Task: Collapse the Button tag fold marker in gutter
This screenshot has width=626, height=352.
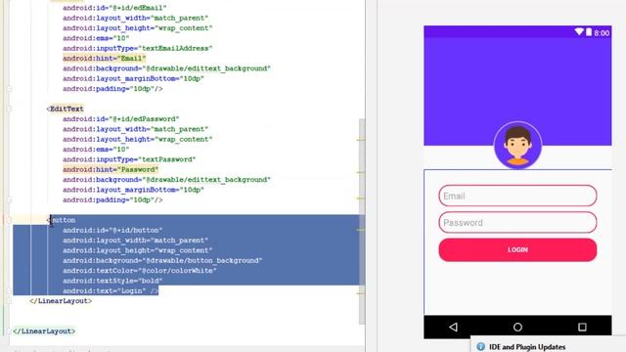Action: pyautogui.click(x=9, y=220)
